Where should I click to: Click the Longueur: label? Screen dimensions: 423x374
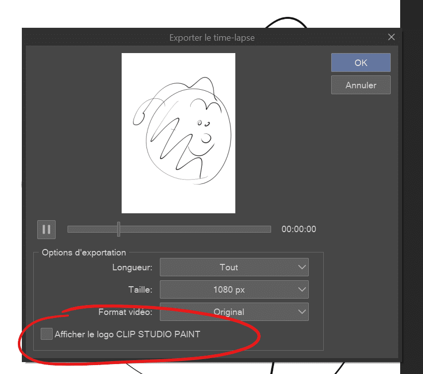click(132, 267)
